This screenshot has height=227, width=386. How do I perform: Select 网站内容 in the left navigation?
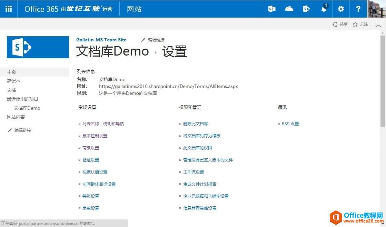16,117
